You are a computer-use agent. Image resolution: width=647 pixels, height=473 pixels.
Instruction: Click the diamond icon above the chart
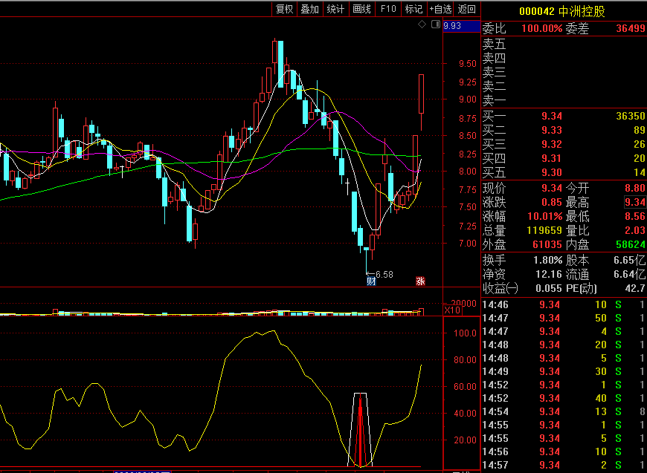coord(422,25)
